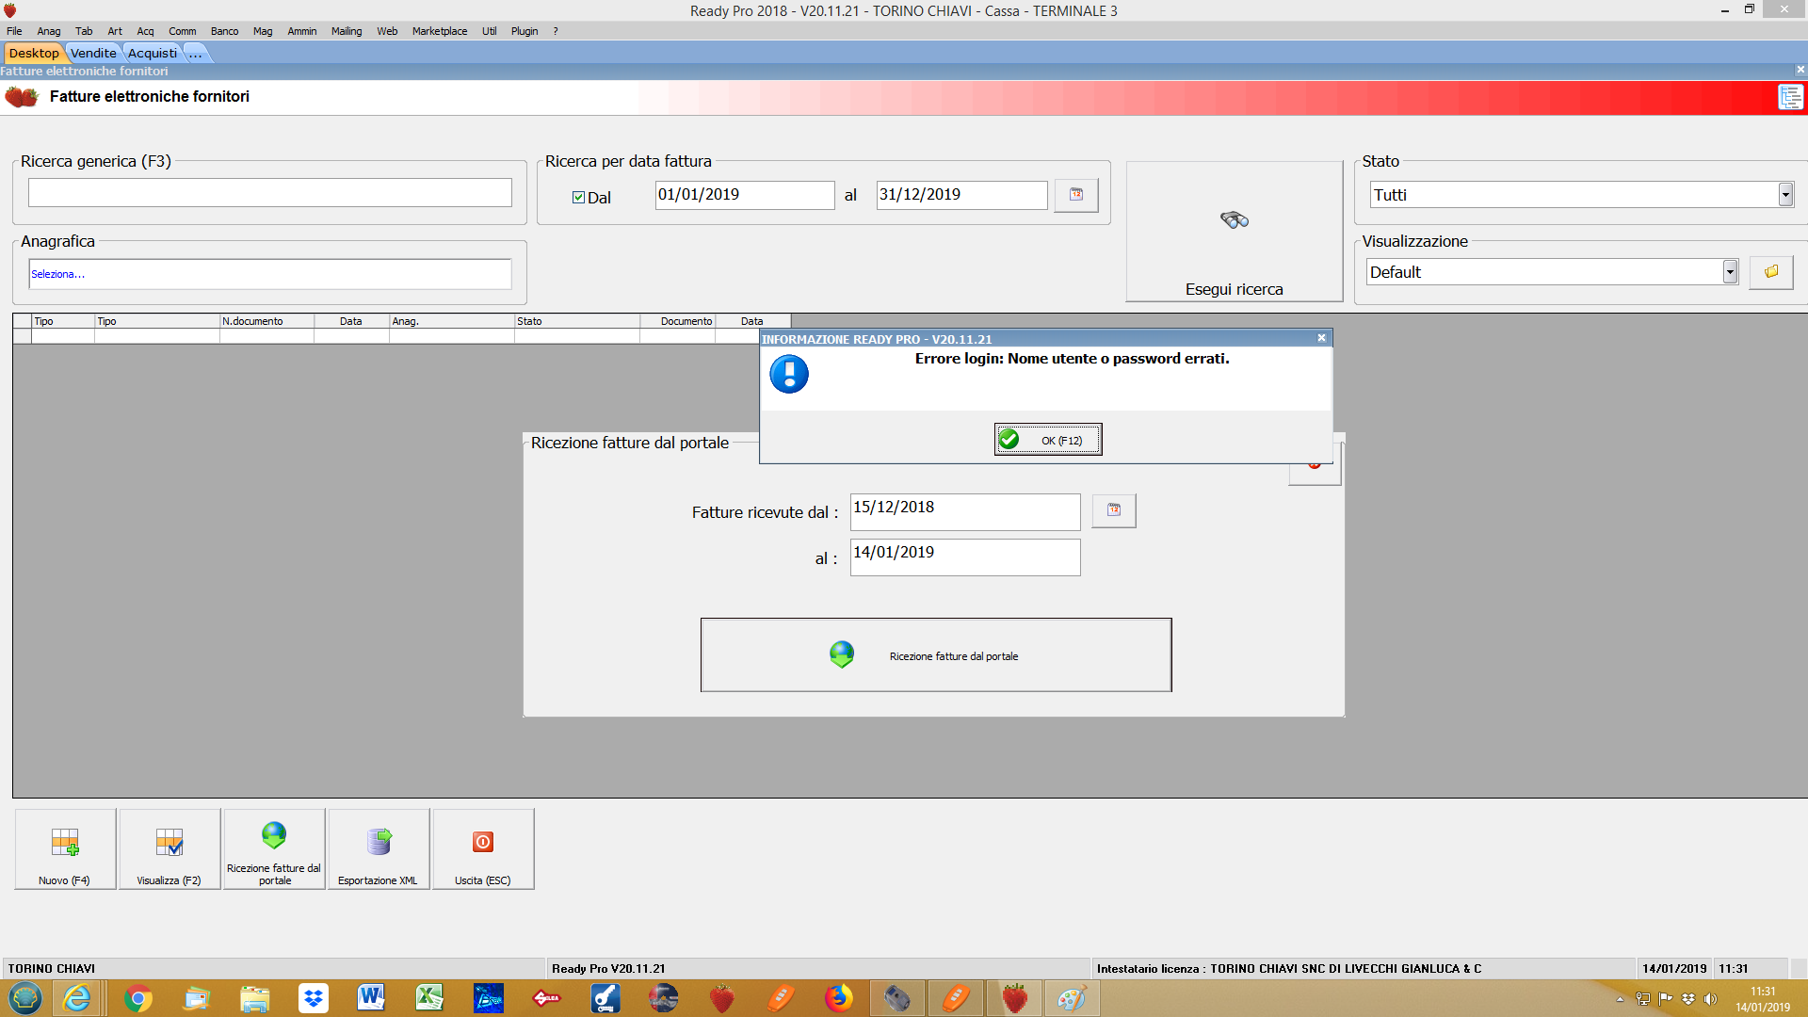Click the Fatture ricevute dal date field
1808x1017 pixels.
[965, 511]
